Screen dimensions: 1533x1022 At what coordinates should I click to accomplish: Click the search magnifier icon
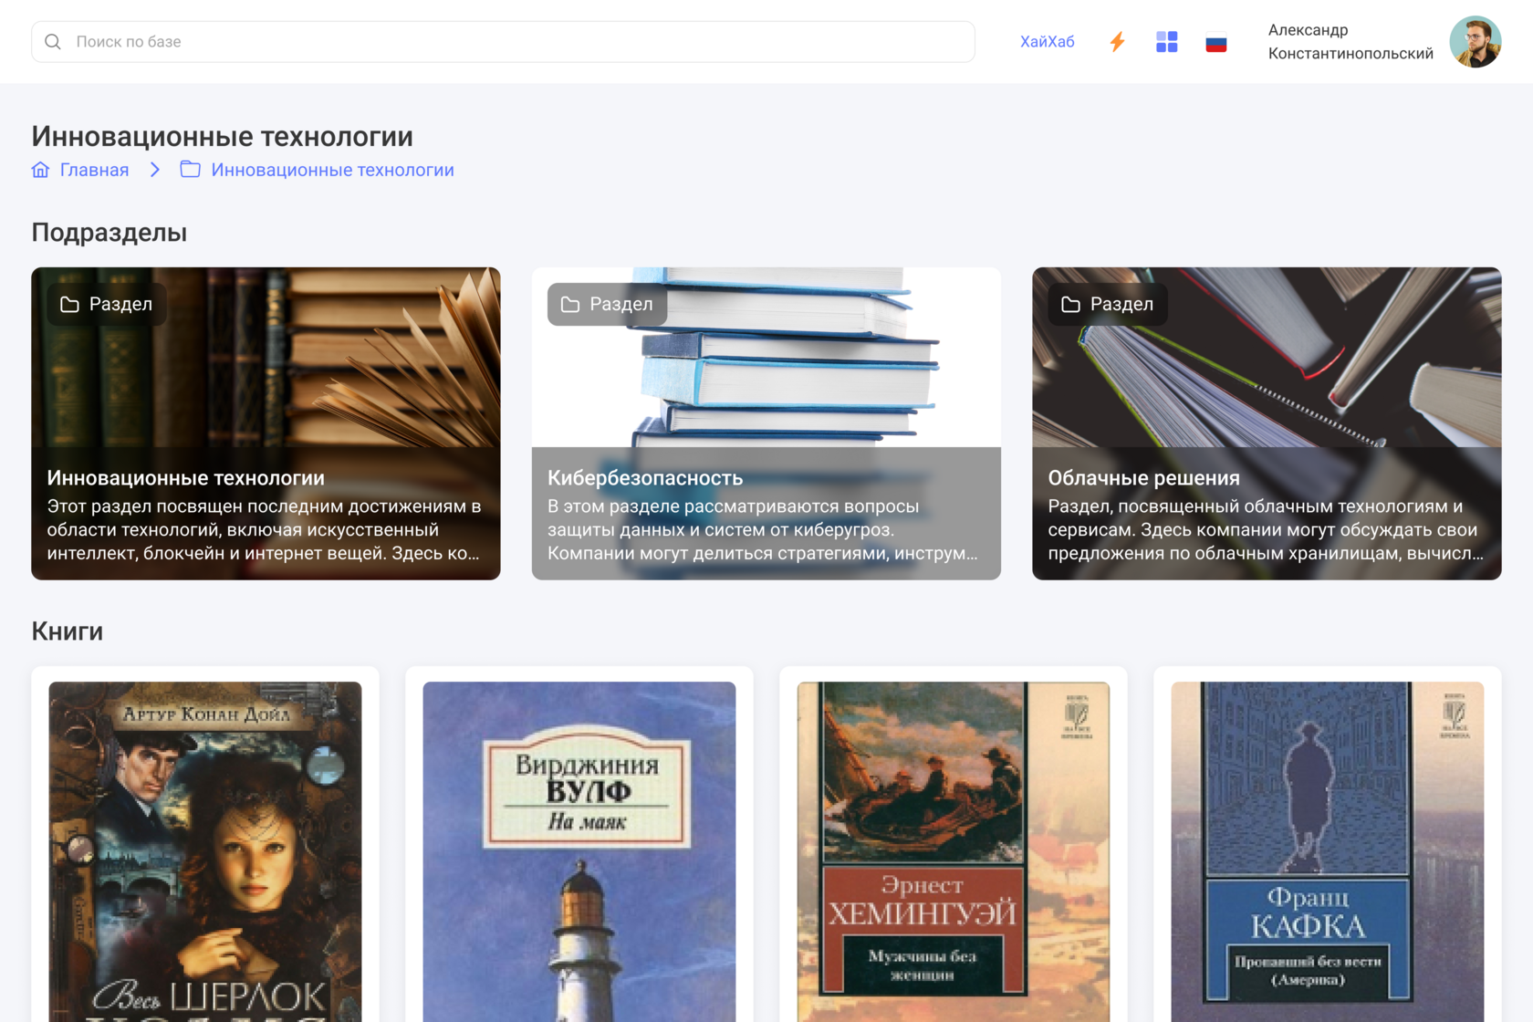pos(53,42)
